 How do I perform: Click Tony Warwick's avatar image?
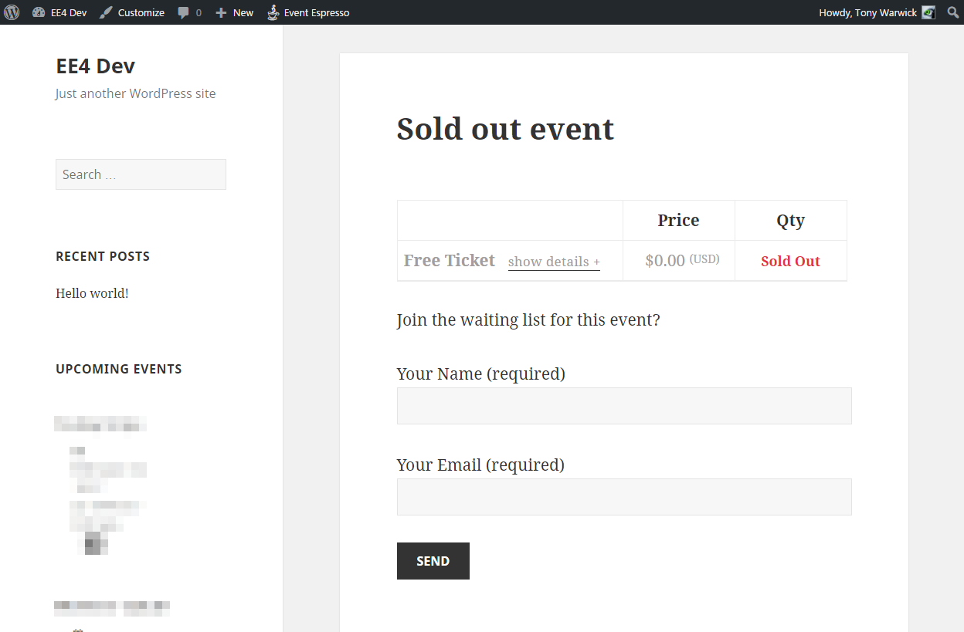[x=928, y=12]
